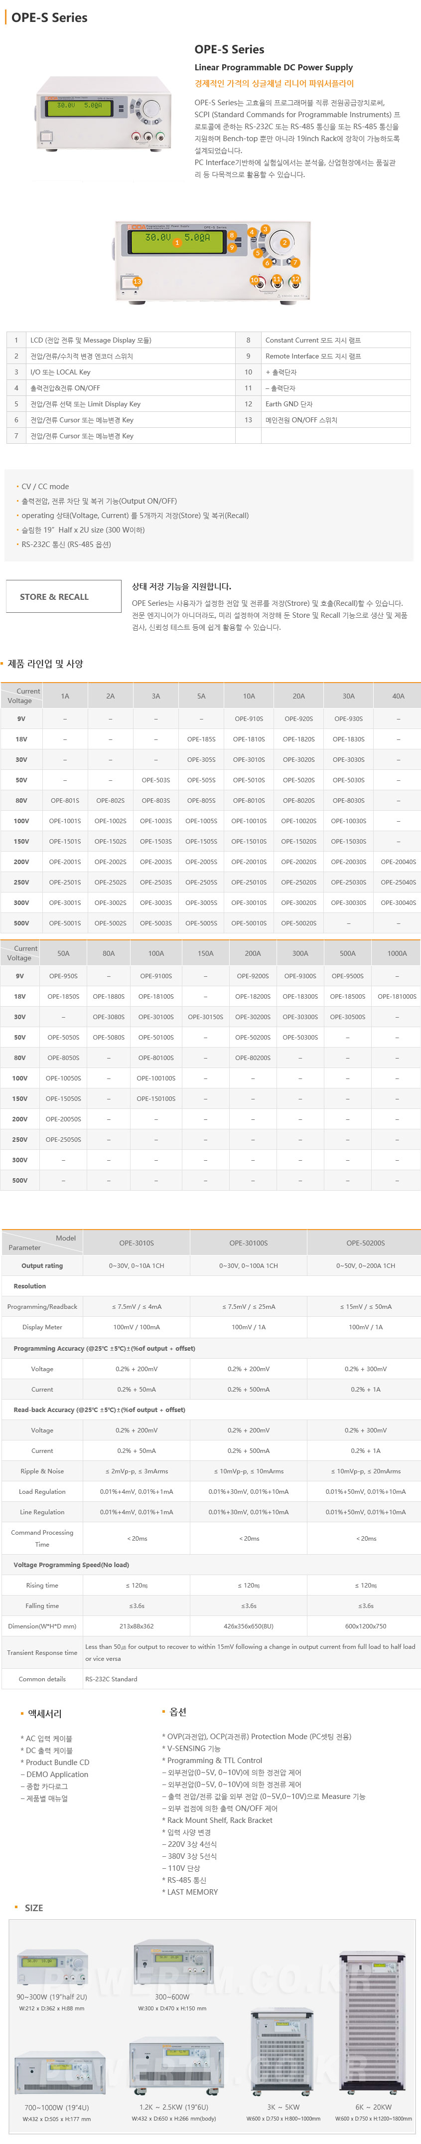Click the "Product Bundle CD" accessory item
The image size is (421, 2144).
tap(56, 1762)
